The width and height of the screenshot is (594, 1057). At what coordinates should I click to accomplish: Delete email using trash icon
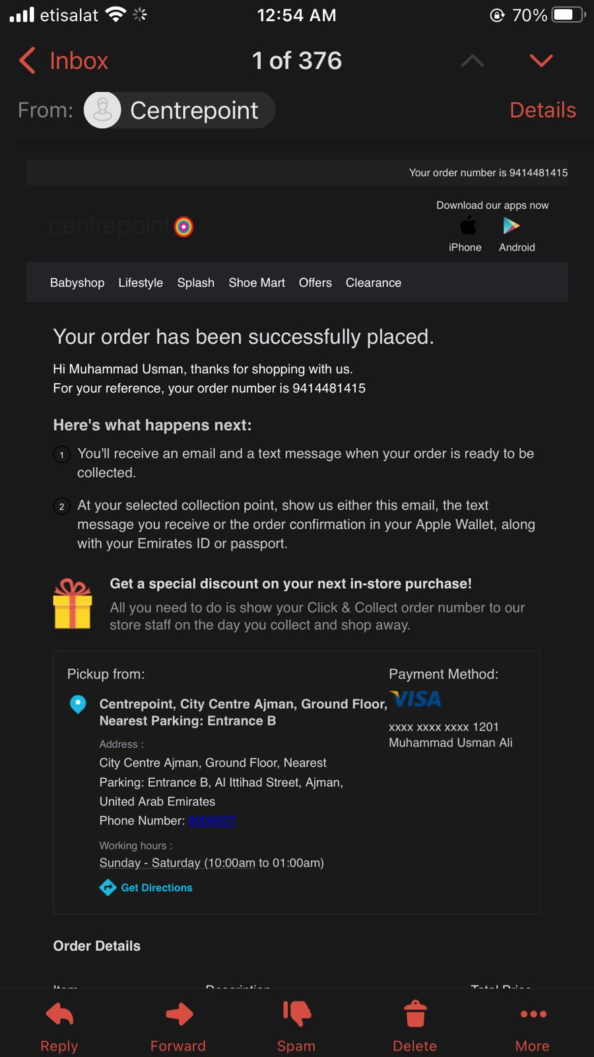(415, 1014)
